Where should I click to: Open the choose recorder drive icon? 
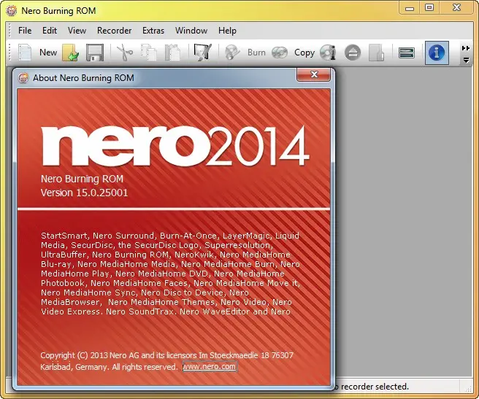pos(407,53)
